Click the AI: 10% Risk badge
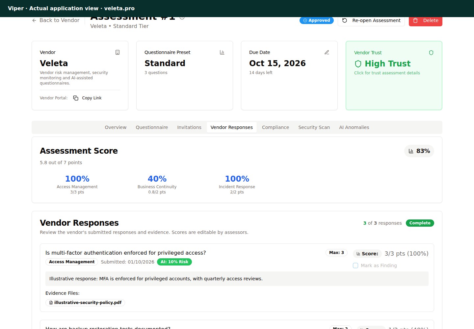The width and height of the screenshot is (474, 329). (174, 262)
